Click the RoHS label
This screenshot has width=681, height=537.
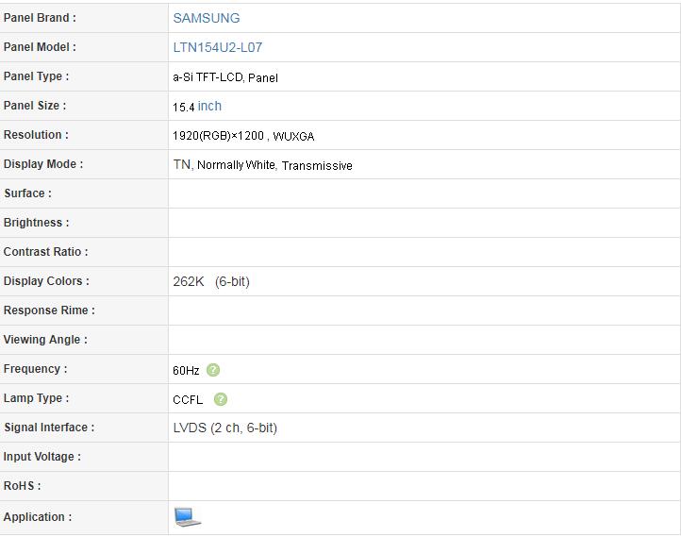click(22, 486)
